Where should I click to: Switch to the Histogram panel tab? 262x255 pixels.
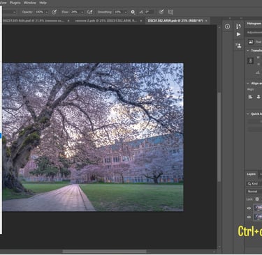click(x=254, y=24)
